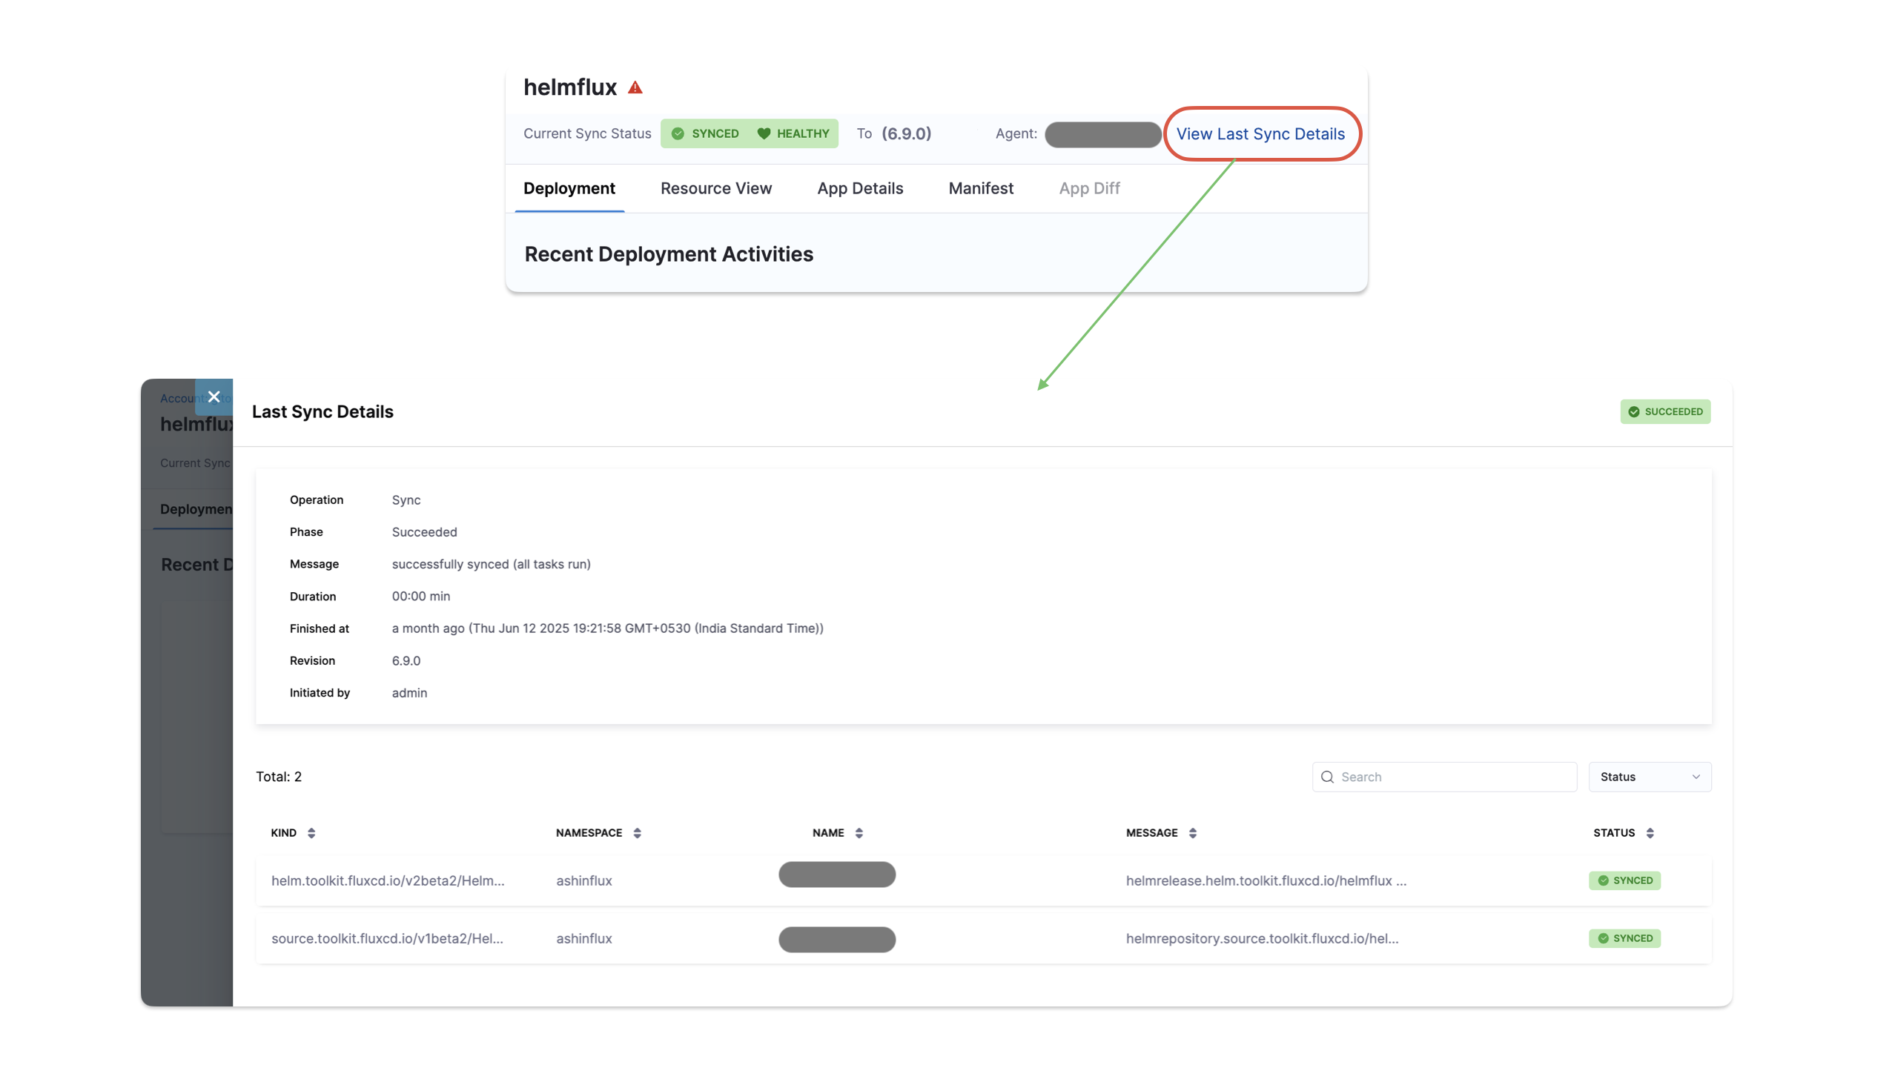Open the App Details tab
The width and height of the screenshot is (1892, 1085).
[x=859, y=188]
